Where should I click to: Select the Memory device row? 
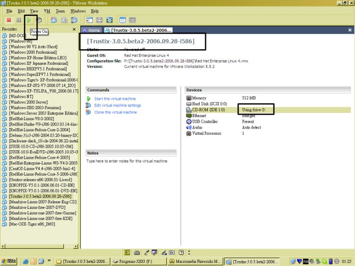[268, 98]
